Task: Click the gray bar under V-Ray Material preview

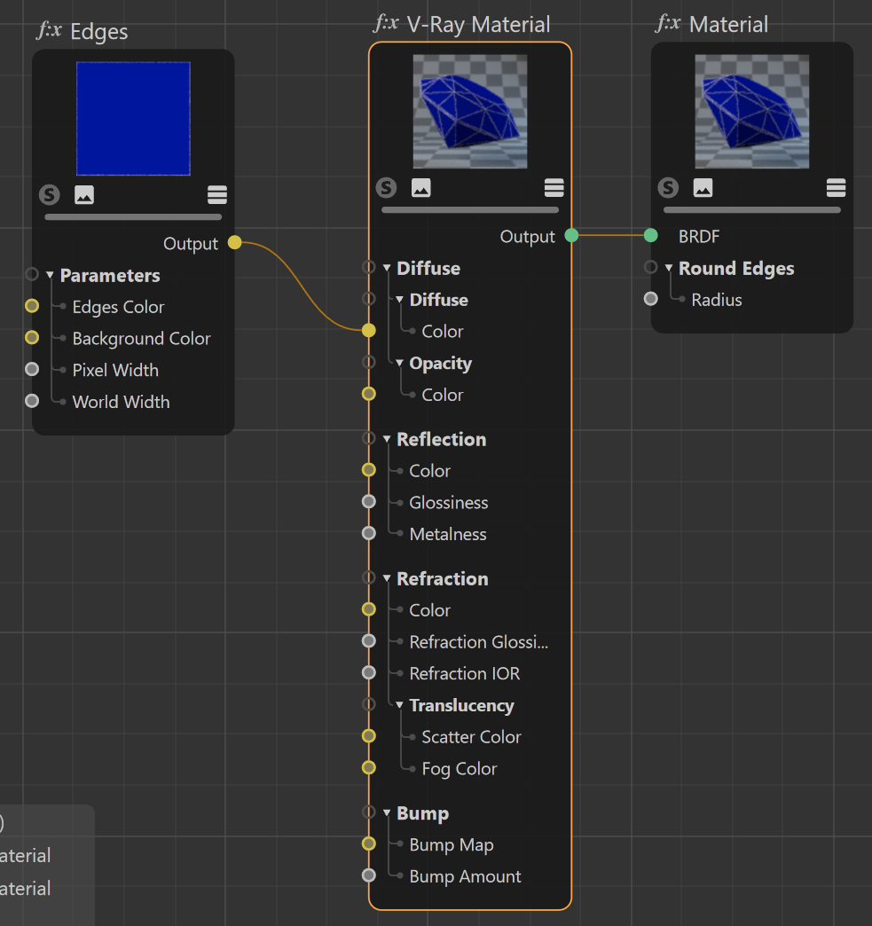Action: [469, 209]
